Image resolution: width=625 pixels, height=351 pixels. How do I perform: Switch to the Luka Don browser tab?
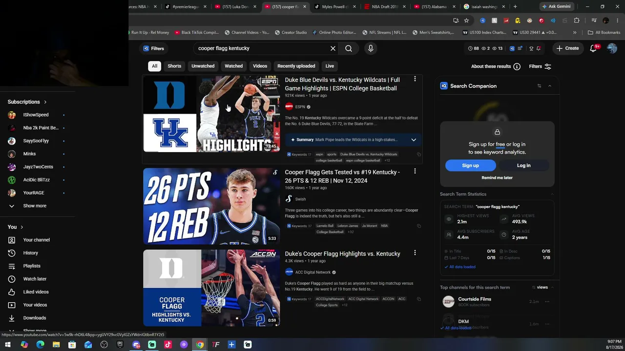pos(235,7)
